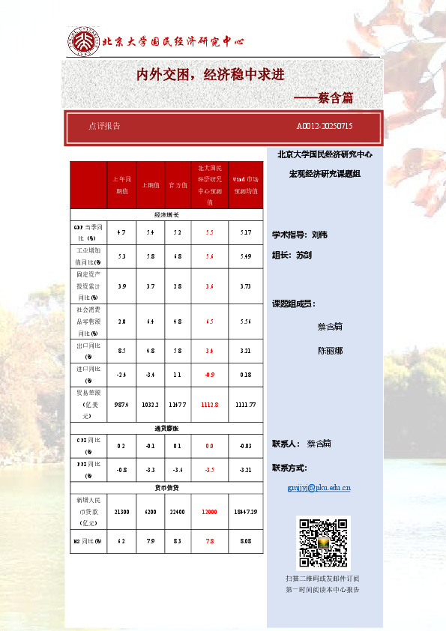Click the 新增人民币贷款 value 21300
446x631 pixels.
click(x=121, y=512)
